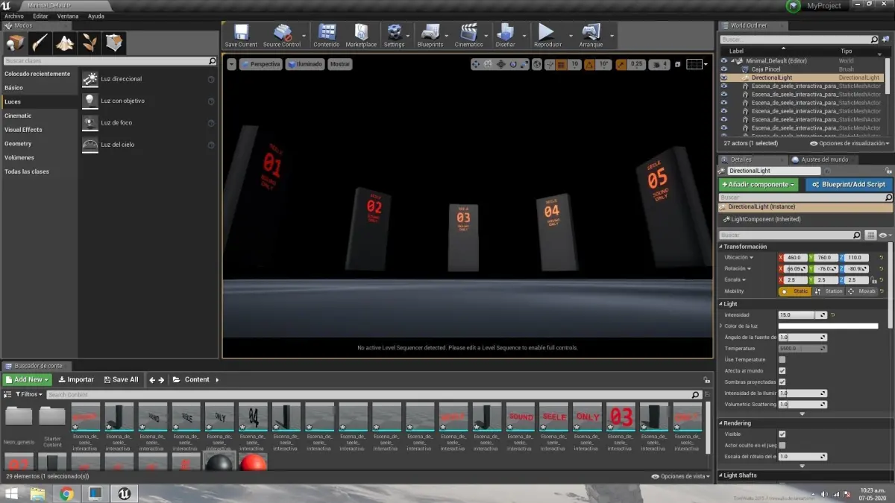Click the Color de la luz swatch
Viewport: 895px width, 503px height.
click(x=828, y=326)
